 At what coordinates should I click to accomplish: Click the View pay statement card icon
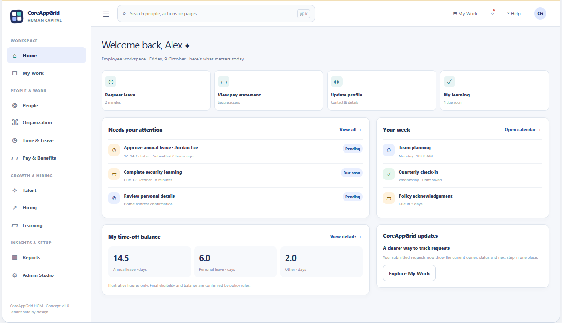pyautogui.click(x=224, y=82)
